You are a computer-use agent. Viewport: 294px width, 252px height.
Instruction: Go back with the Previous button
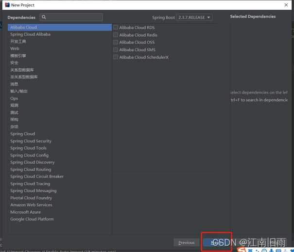[187, 242]
